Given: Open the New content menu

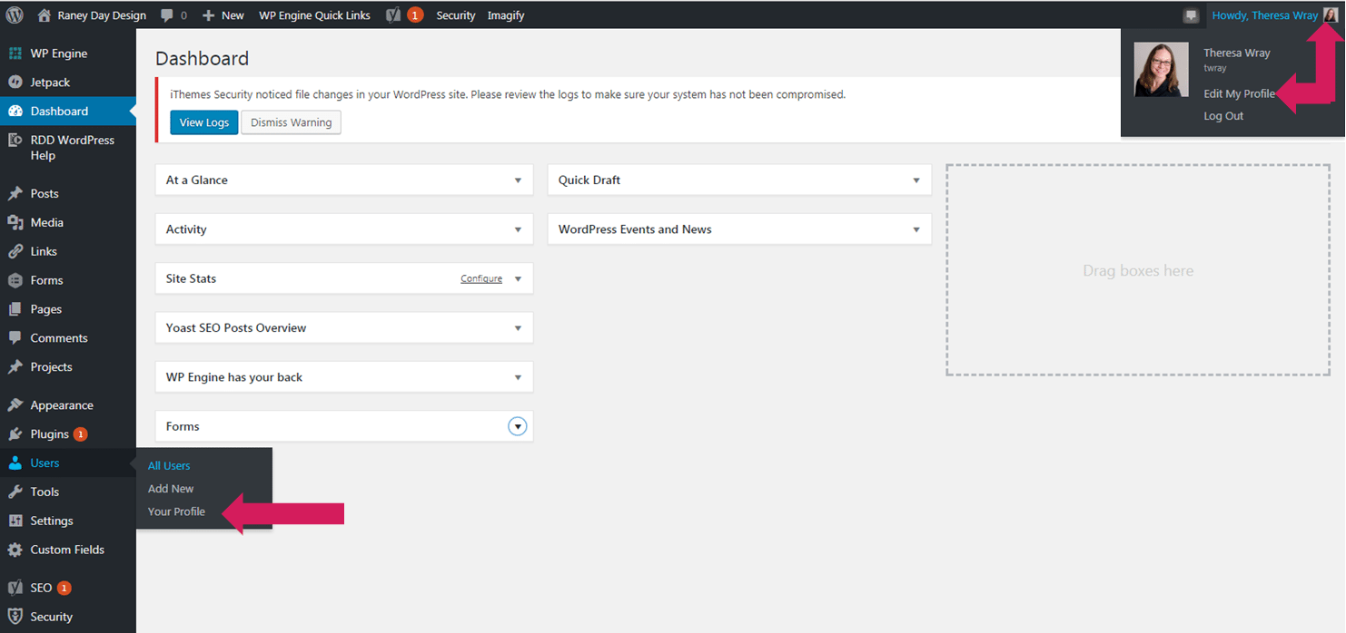Looking at the screenshot, I should point(223,15).
